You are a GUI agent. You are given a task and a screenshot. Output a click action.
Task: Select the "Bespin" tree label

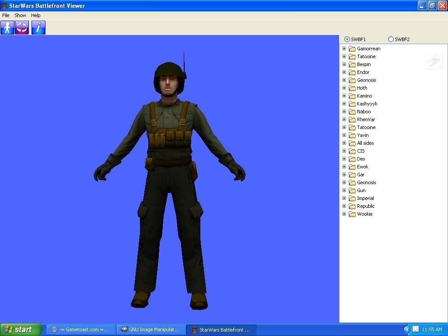(x=364, y=65)
